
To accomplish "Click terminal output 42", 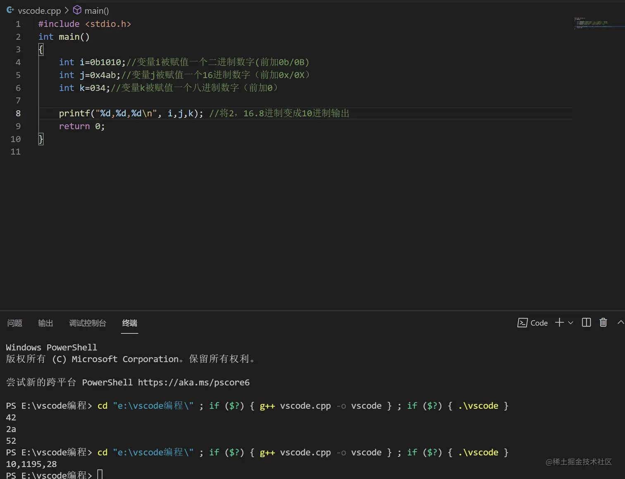I will coord(11,418).
